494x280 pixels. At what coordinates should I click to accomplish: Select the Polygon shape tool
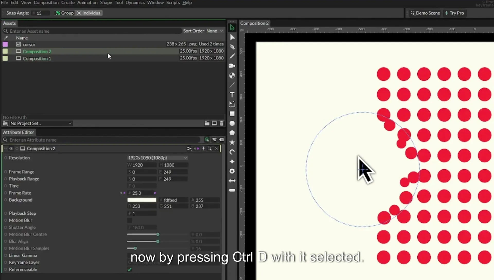232,133
